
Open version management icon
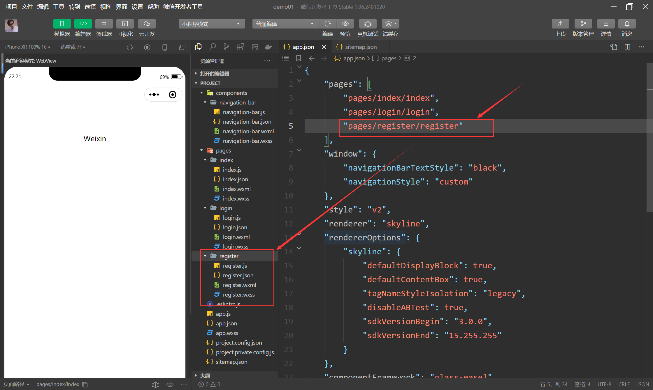(x=583, y=24)
